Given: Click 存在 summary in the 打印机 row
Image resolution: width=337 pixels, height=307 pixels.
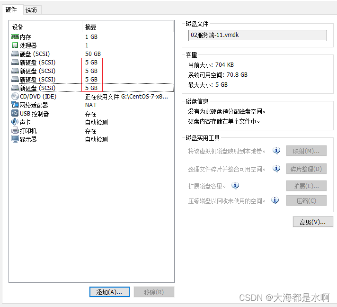Looking at the screenshot, I should coord(90,131).
